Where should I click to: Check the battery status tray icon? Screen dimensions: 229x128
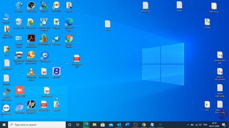click(x=192, y=125)
